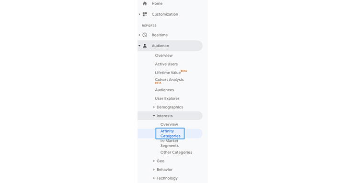Click the Home house icon
345x183 pixels.
(x=145, y=3)
